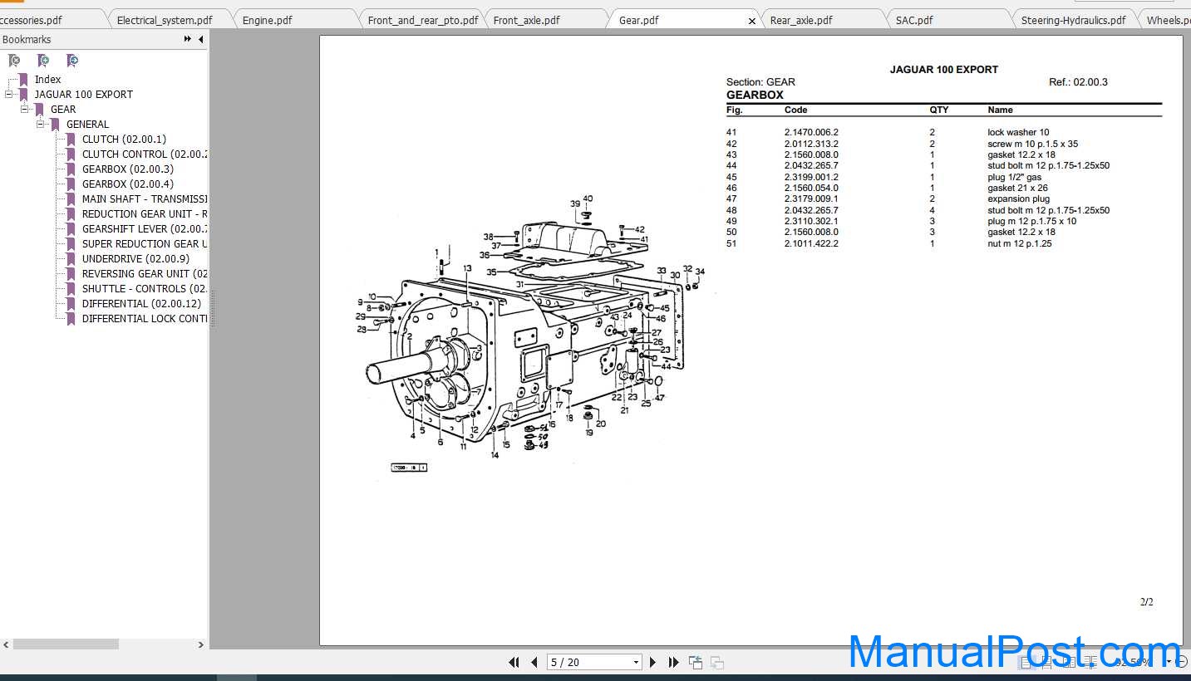Collapse the GENERAL bookmark node

40,125
